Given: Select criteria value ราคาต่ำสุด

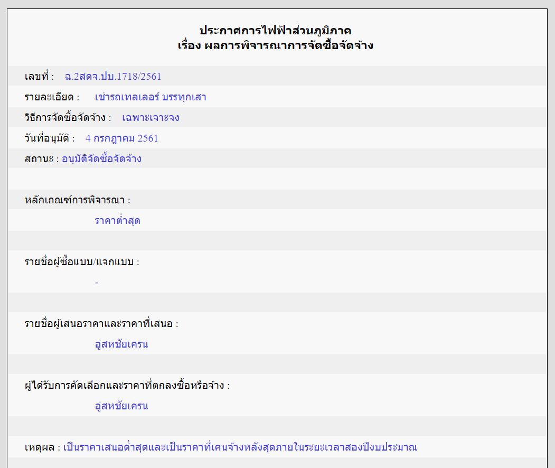Looking at the screenshot, I should [x=118, y=220].
